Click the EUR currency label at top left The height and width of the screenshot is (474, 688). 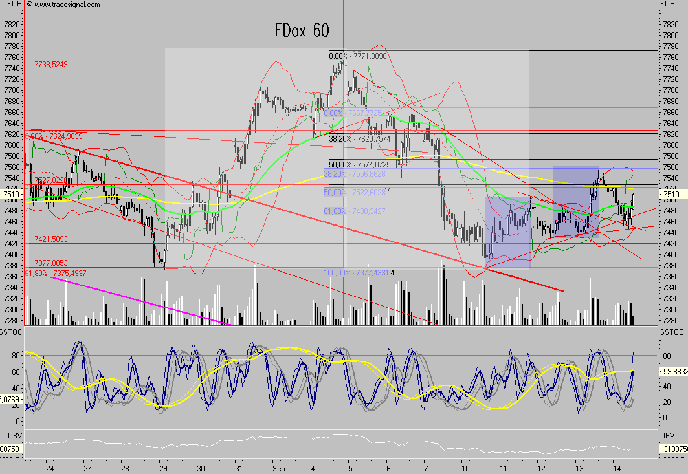[x=14, y=5]
